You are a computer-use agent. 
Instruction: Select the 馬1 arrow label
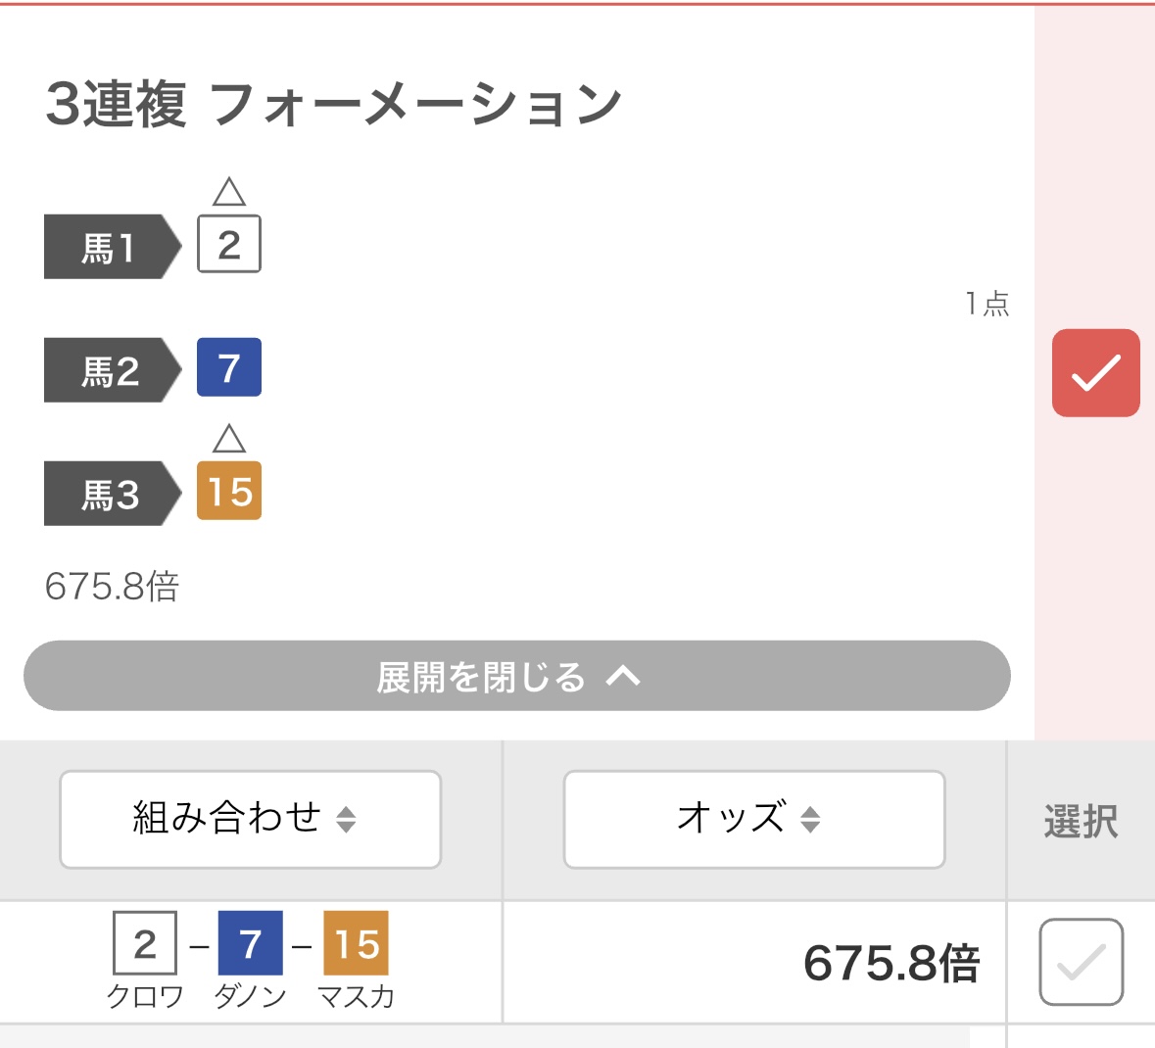pyautogui.click(x=112, y=247)
